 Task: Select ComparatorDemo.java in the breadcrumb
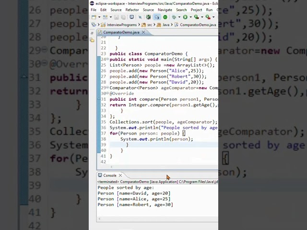(x=198, y=25)
